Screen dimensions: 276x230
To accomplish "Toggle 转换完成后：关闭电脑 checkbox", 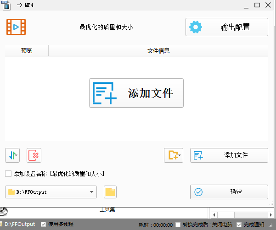I will coord(178,225).
